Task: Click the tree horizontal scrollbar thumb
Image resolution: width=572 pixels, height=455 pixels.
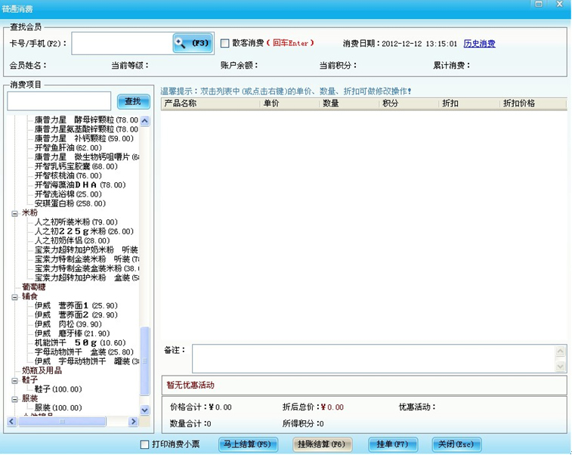Action: [63, 422]
